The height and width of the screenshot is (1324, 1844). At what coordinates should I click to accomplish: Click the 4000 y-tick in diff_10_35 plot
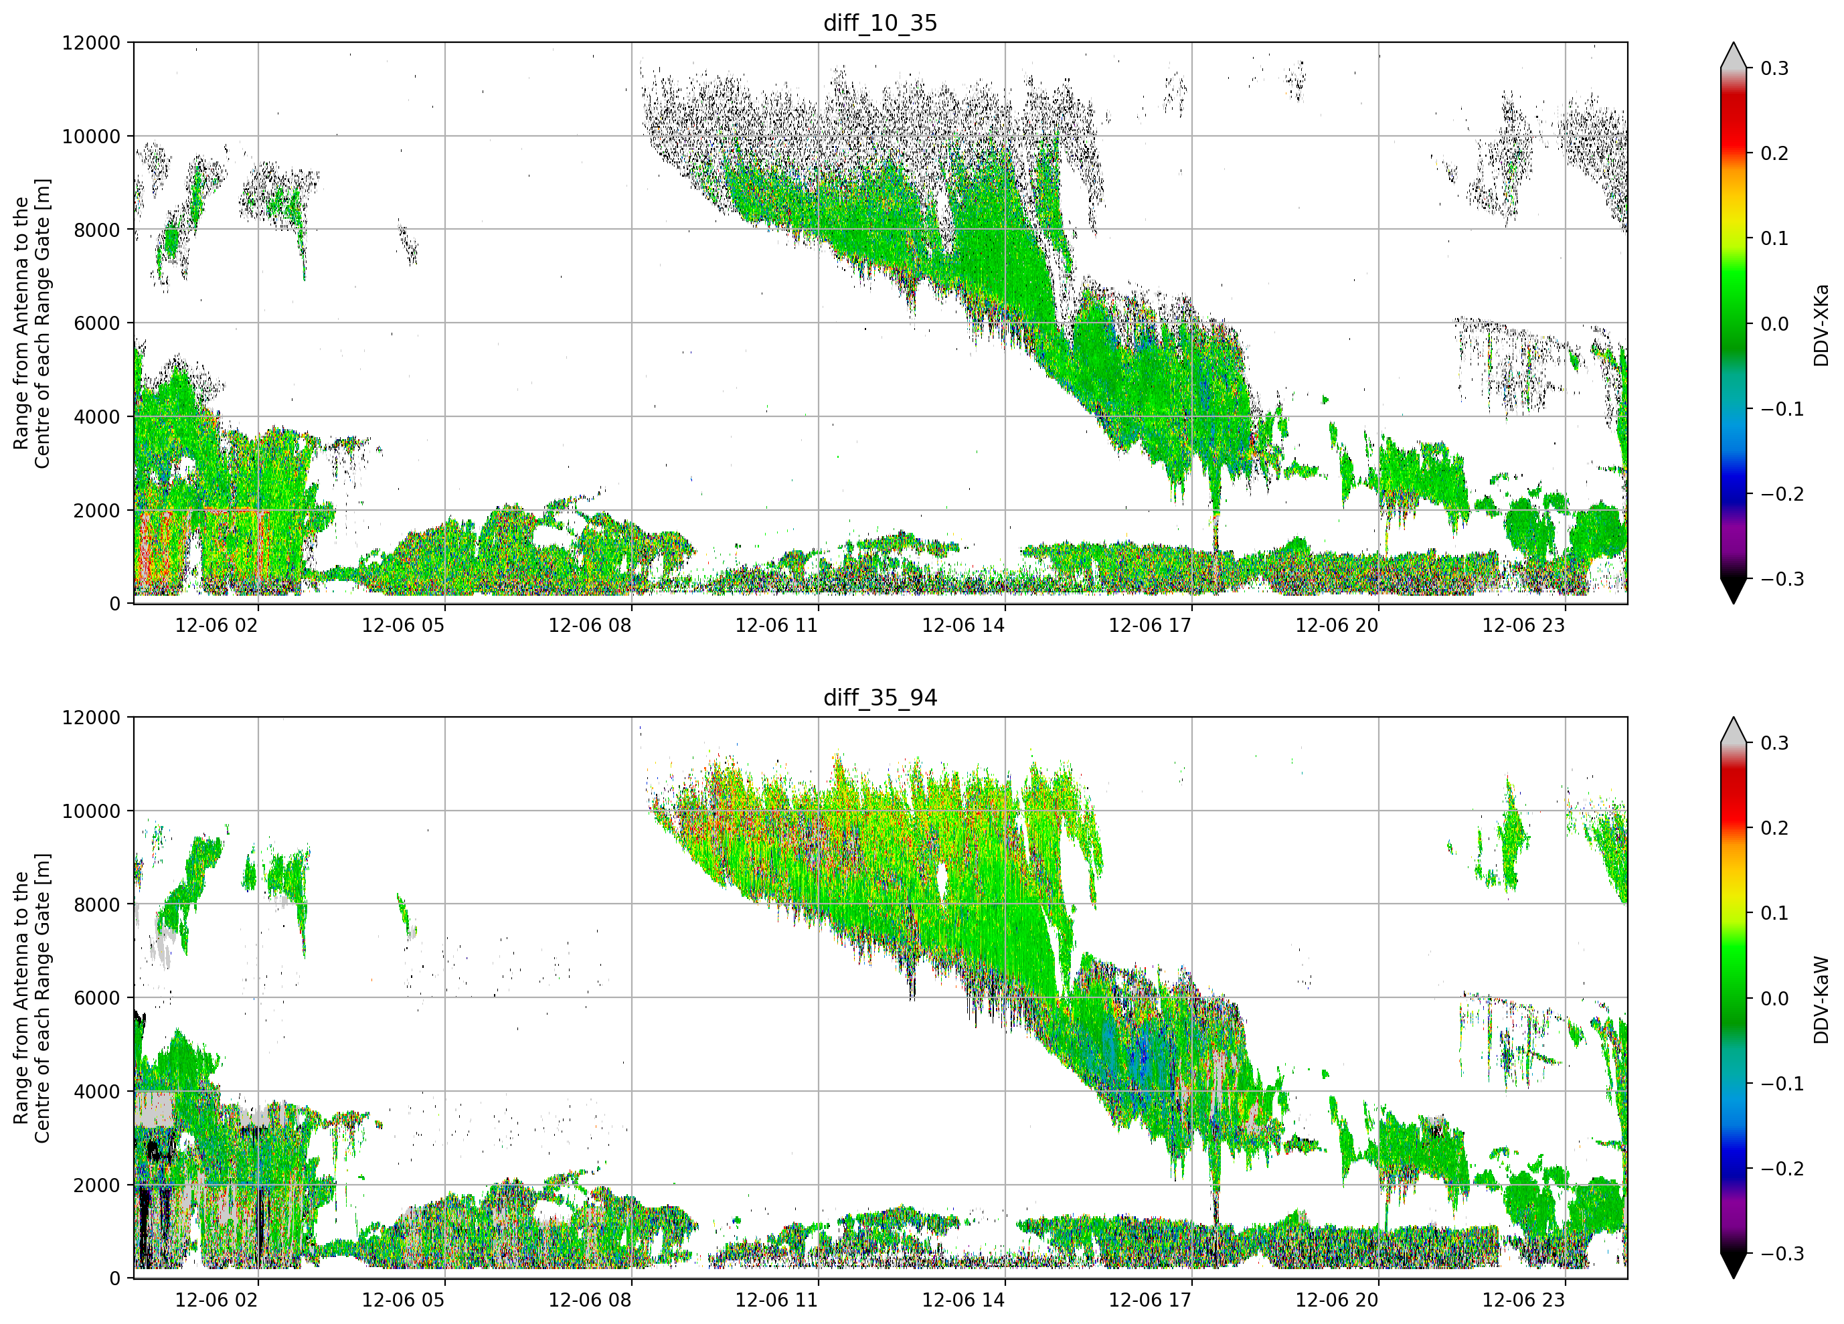coord(97,416)
